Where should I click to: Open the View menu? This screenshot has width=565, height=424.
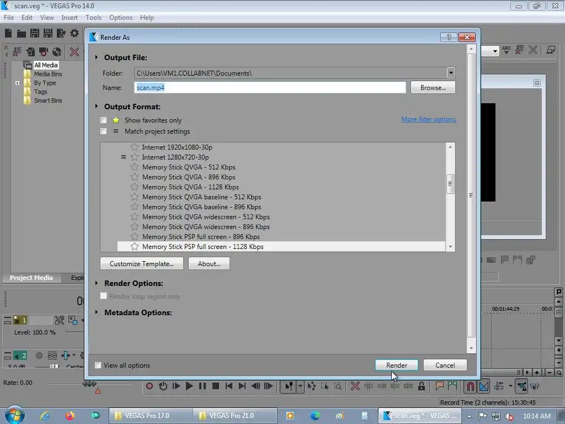(x=47, y=17)
